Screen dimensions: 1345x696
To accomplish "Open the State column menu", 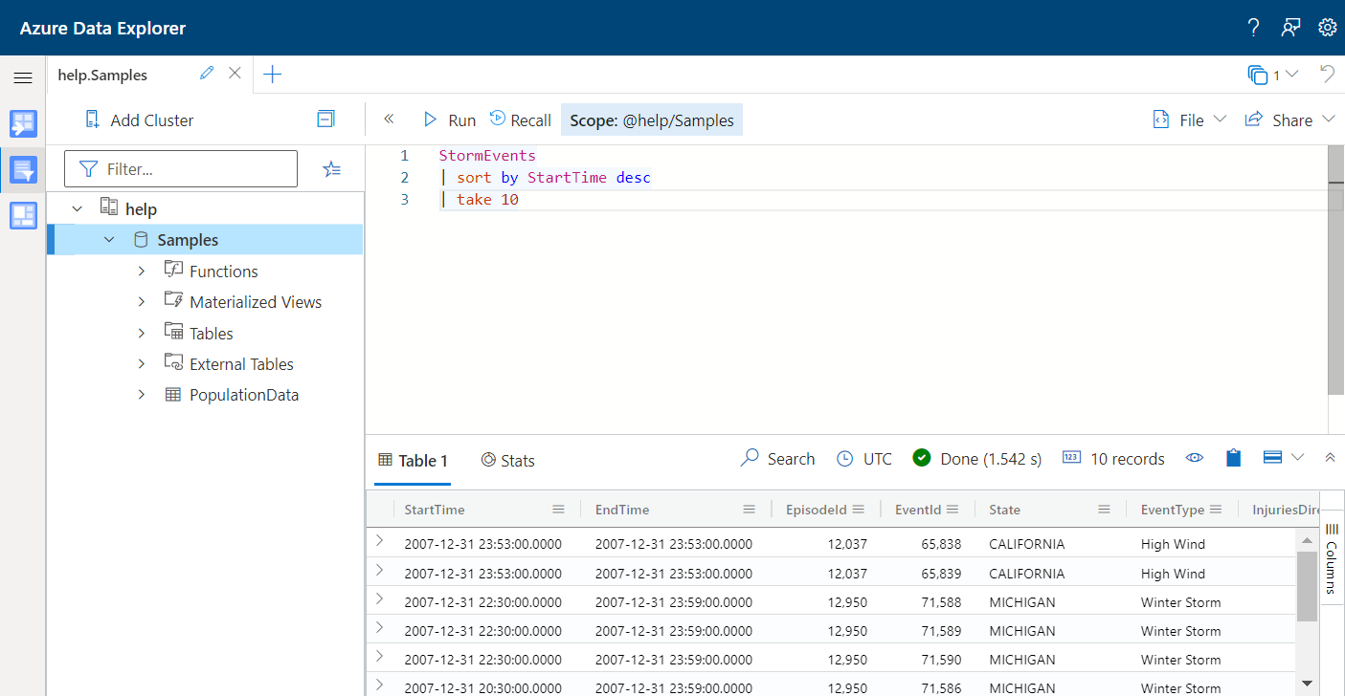I will [1104, 510].
